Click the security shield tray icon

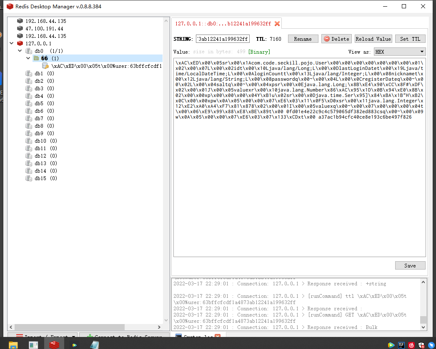coord(421,345)
